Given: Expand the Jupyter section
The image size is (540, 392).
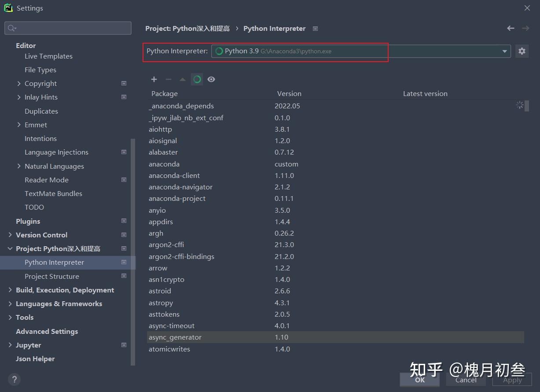Looking at the screenshot, I should [x=10, y=345].
